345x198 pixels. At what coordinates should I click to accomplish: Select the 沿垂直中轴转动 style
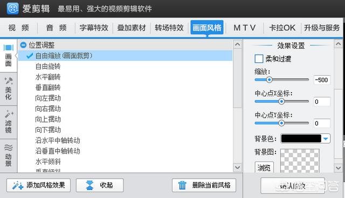[x=58, y=151]
